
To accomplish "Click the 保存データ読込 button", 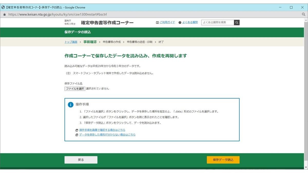I will [223, 160].
